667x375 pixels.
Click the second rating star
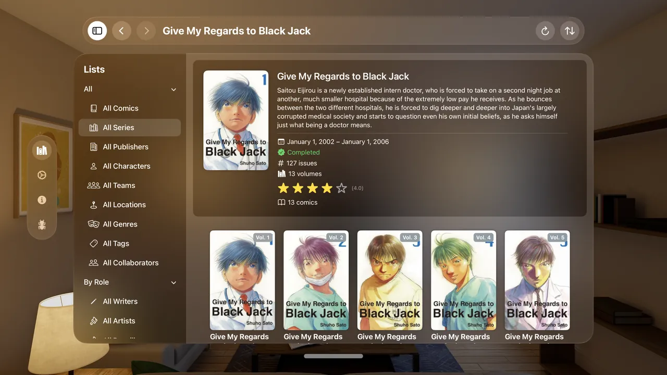(x=298, y=188)
